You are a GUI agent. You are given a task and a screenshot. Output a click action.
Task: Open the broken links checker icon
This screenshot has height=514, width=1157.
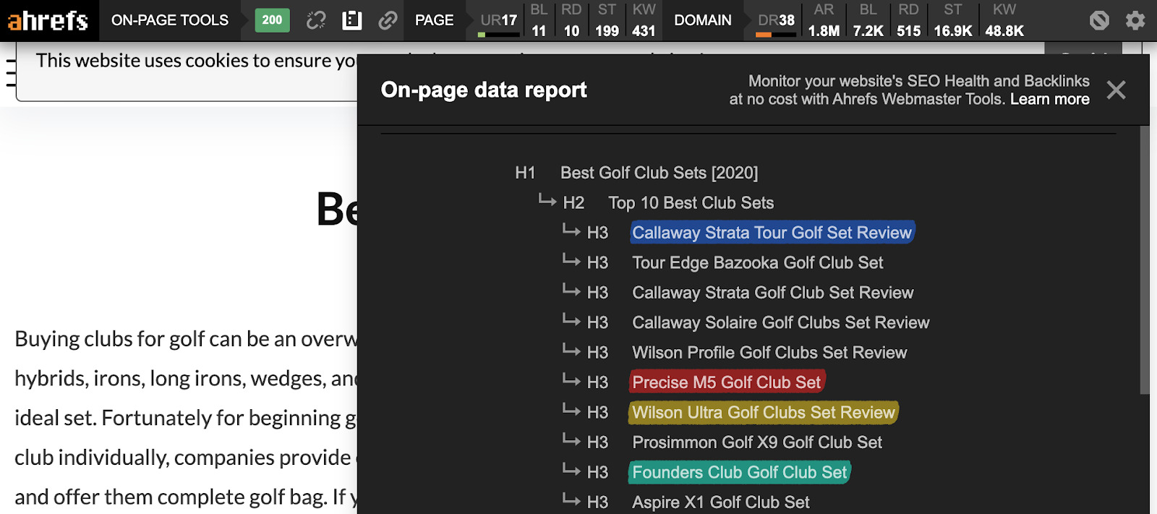pyautogui.click(x=316, y=20)
